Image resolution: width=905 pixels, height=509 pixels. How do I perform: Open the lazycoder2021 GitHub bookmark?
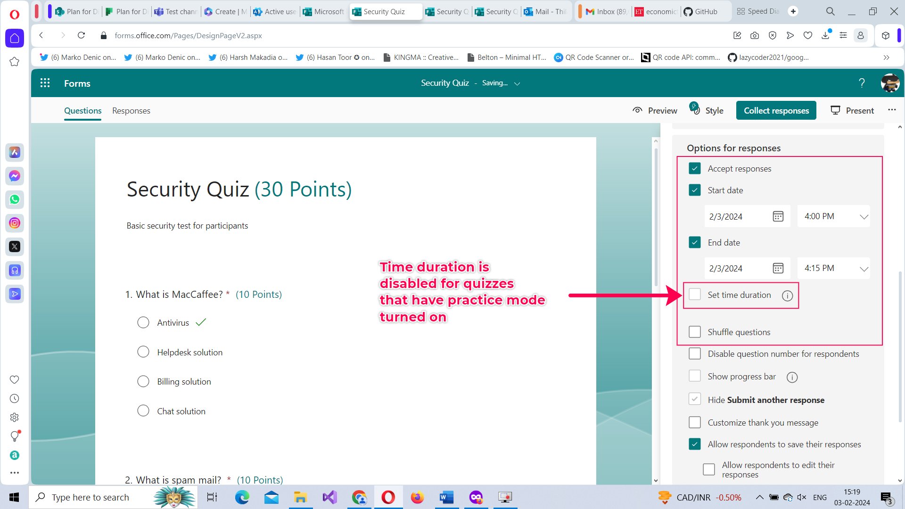coord(768,57)
